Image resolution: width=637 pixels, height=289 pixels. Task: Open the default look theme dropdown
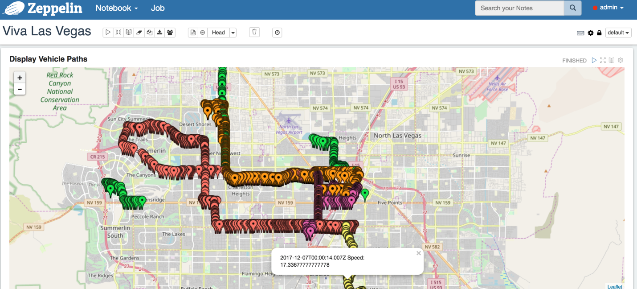pyautogui.click(x=618, y=33)
